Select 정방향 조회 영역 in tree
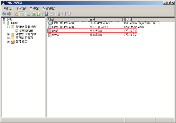The height and width of the screenshot is (123, 176). click(26, 27)
